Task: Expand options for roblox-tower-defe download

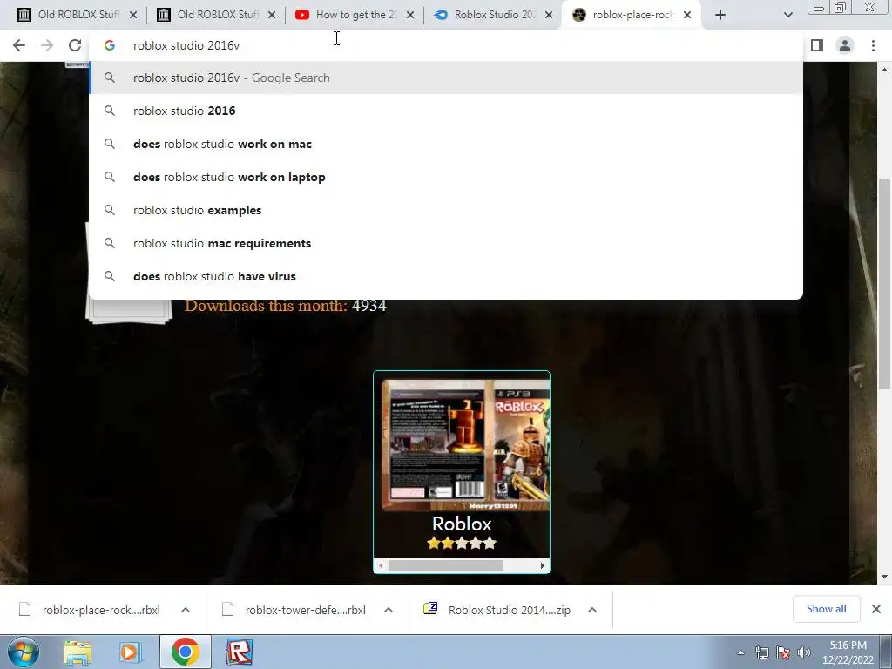Action: coord(389,610)
